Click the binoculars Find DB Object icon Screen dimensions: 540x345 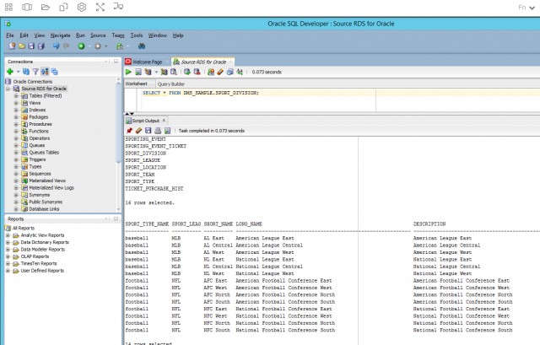point(142,46)
